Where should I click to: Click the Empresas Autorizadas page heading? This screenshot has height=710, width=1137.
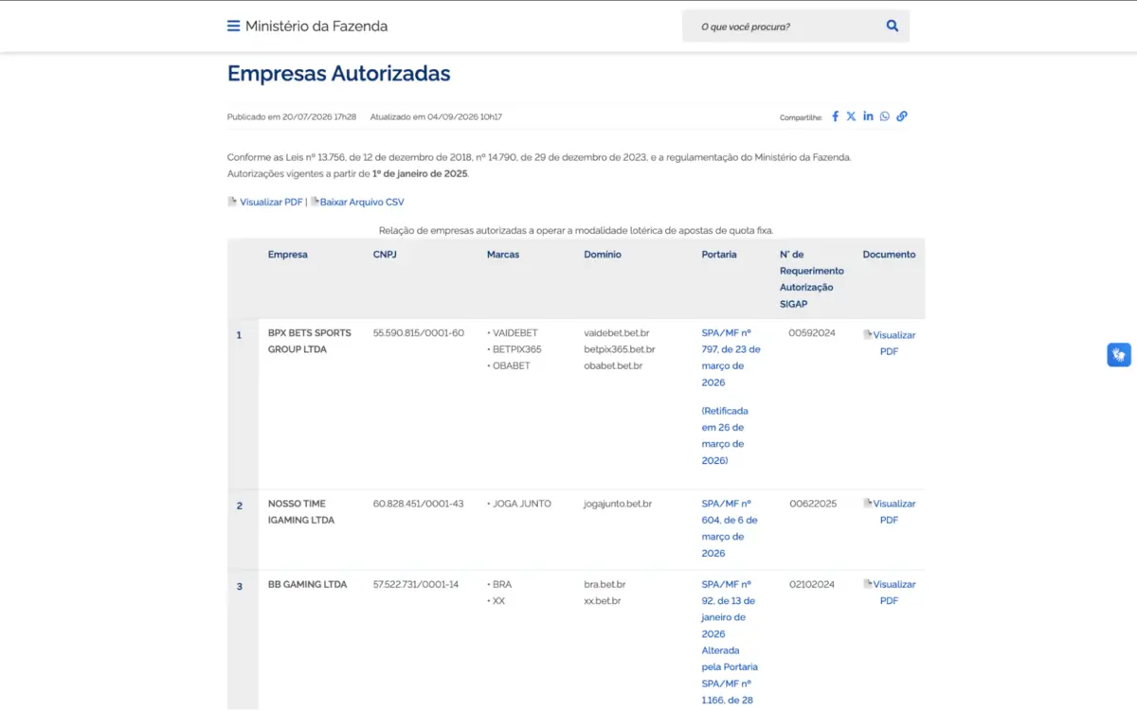click(339, 73)
